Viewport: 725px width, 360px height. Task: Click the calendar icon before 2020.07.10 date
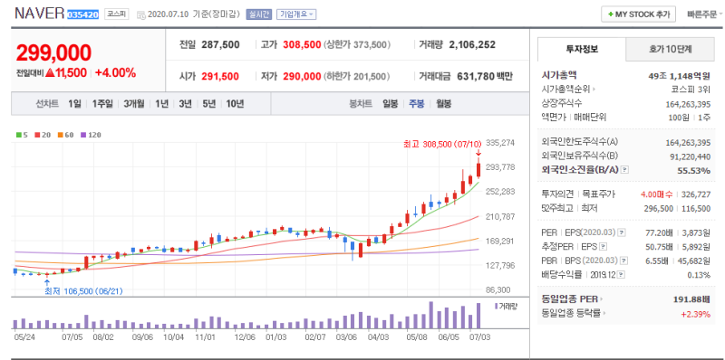coord(141,14)
